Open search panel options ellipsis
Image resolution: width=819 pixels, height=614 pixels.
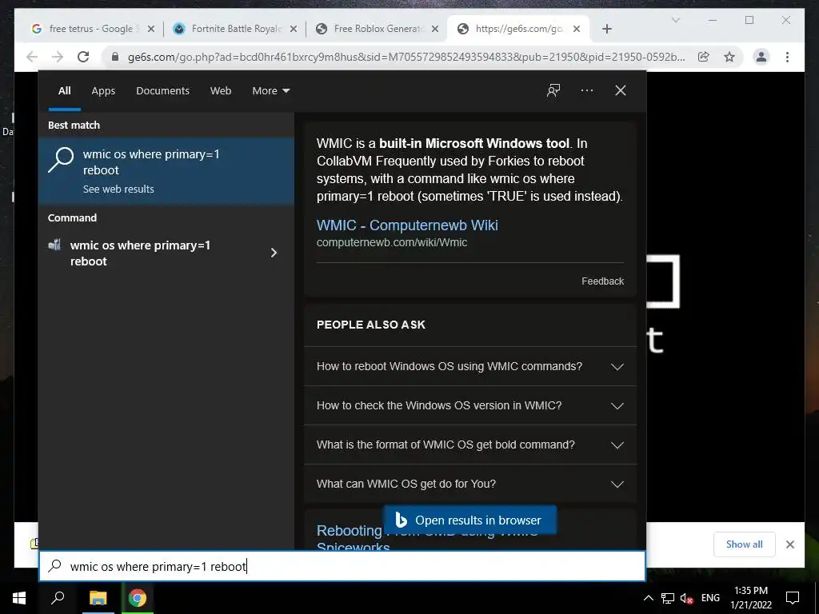point(586,90)
